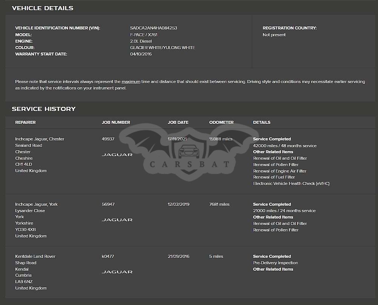Click the Jaguar logo in the Chester row
The width and height of the screenshot is (378, 305).
[x=117, y=155]
